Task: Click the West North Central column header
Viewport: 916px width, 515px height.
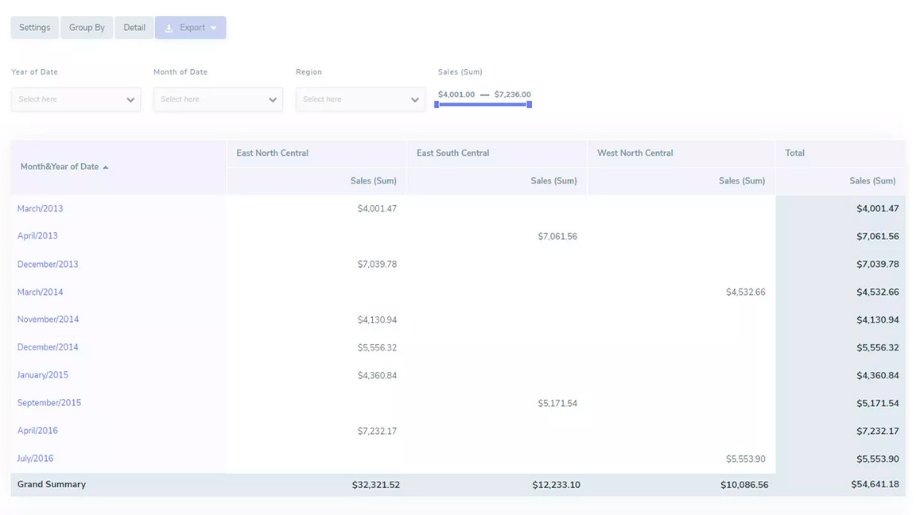Action: coord(635,153)
